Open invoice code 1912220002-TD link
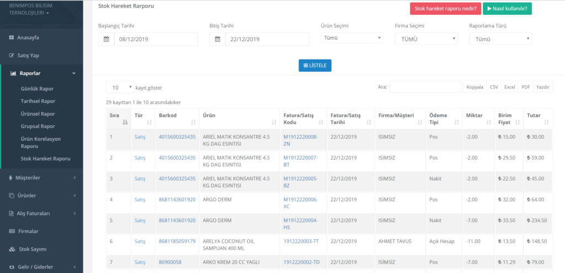The height and width of the screenshot is (273, 565). (x=302, y=262)
